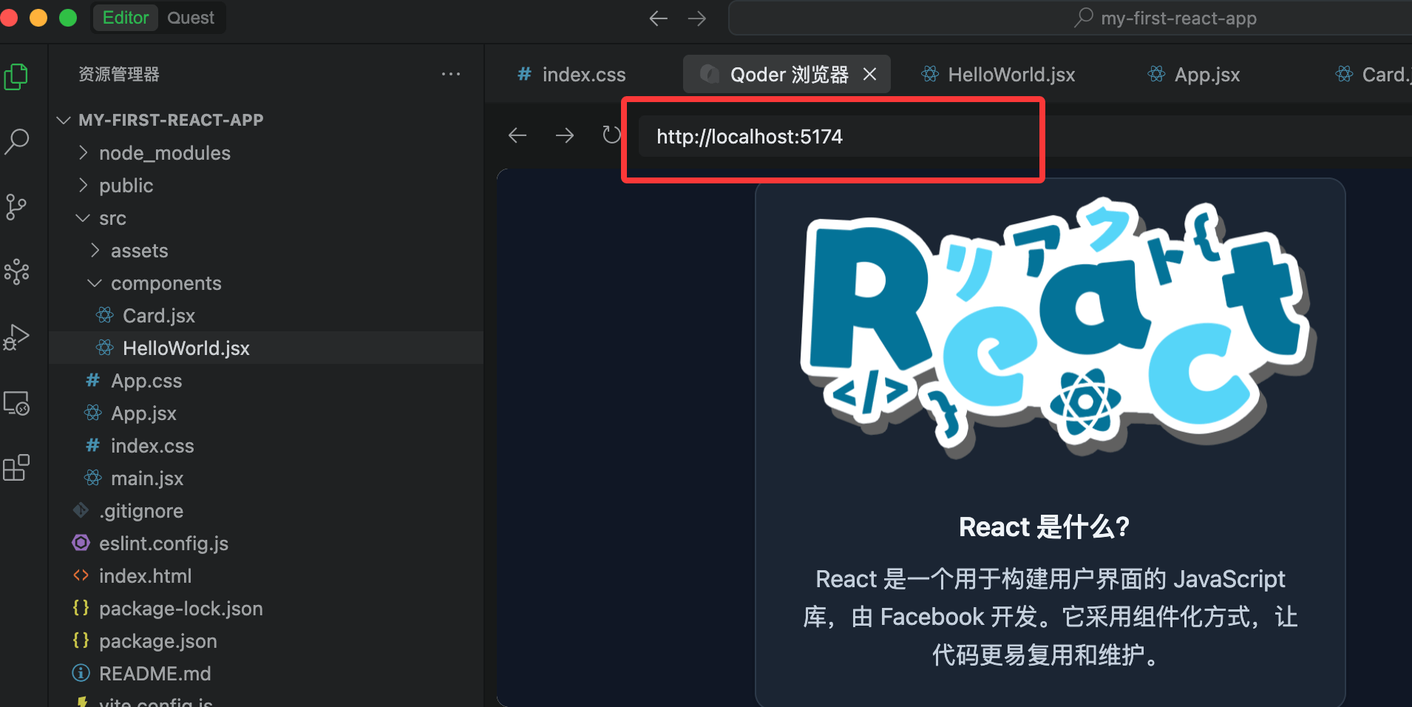Open package.json in the file tree

(x=157, y=641)
